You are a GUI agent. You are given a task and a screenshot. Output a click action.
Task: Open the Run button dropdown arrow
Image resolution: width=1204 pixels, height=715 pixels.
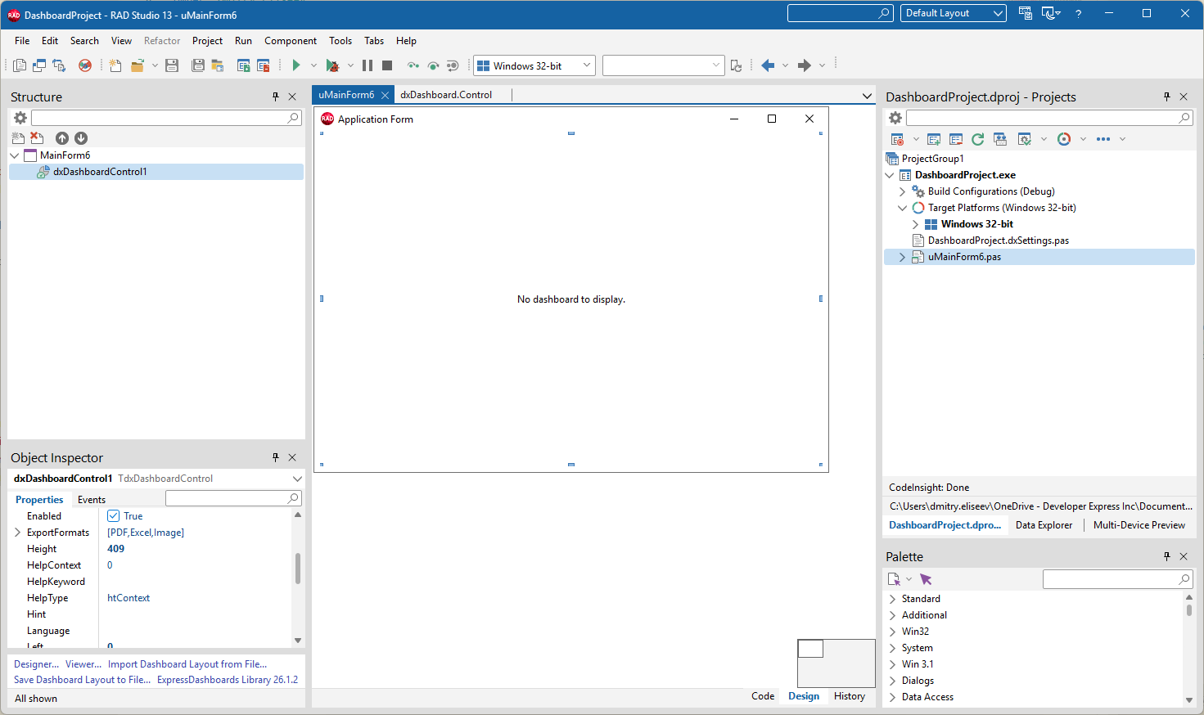pyautogui.click(x=313, y=65)
